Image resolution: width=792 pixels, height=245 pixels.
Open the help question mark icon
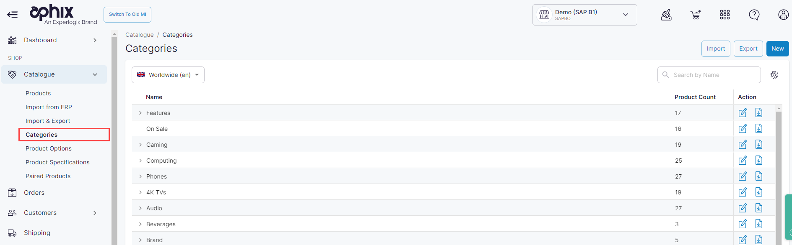(x=754, y=15)
